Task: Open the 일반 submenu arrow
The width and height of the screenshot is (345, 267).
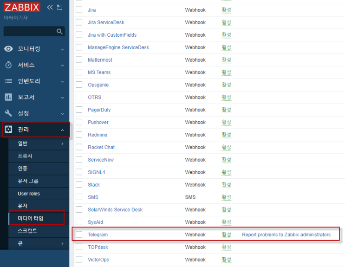Action: (x=63, y=144)
